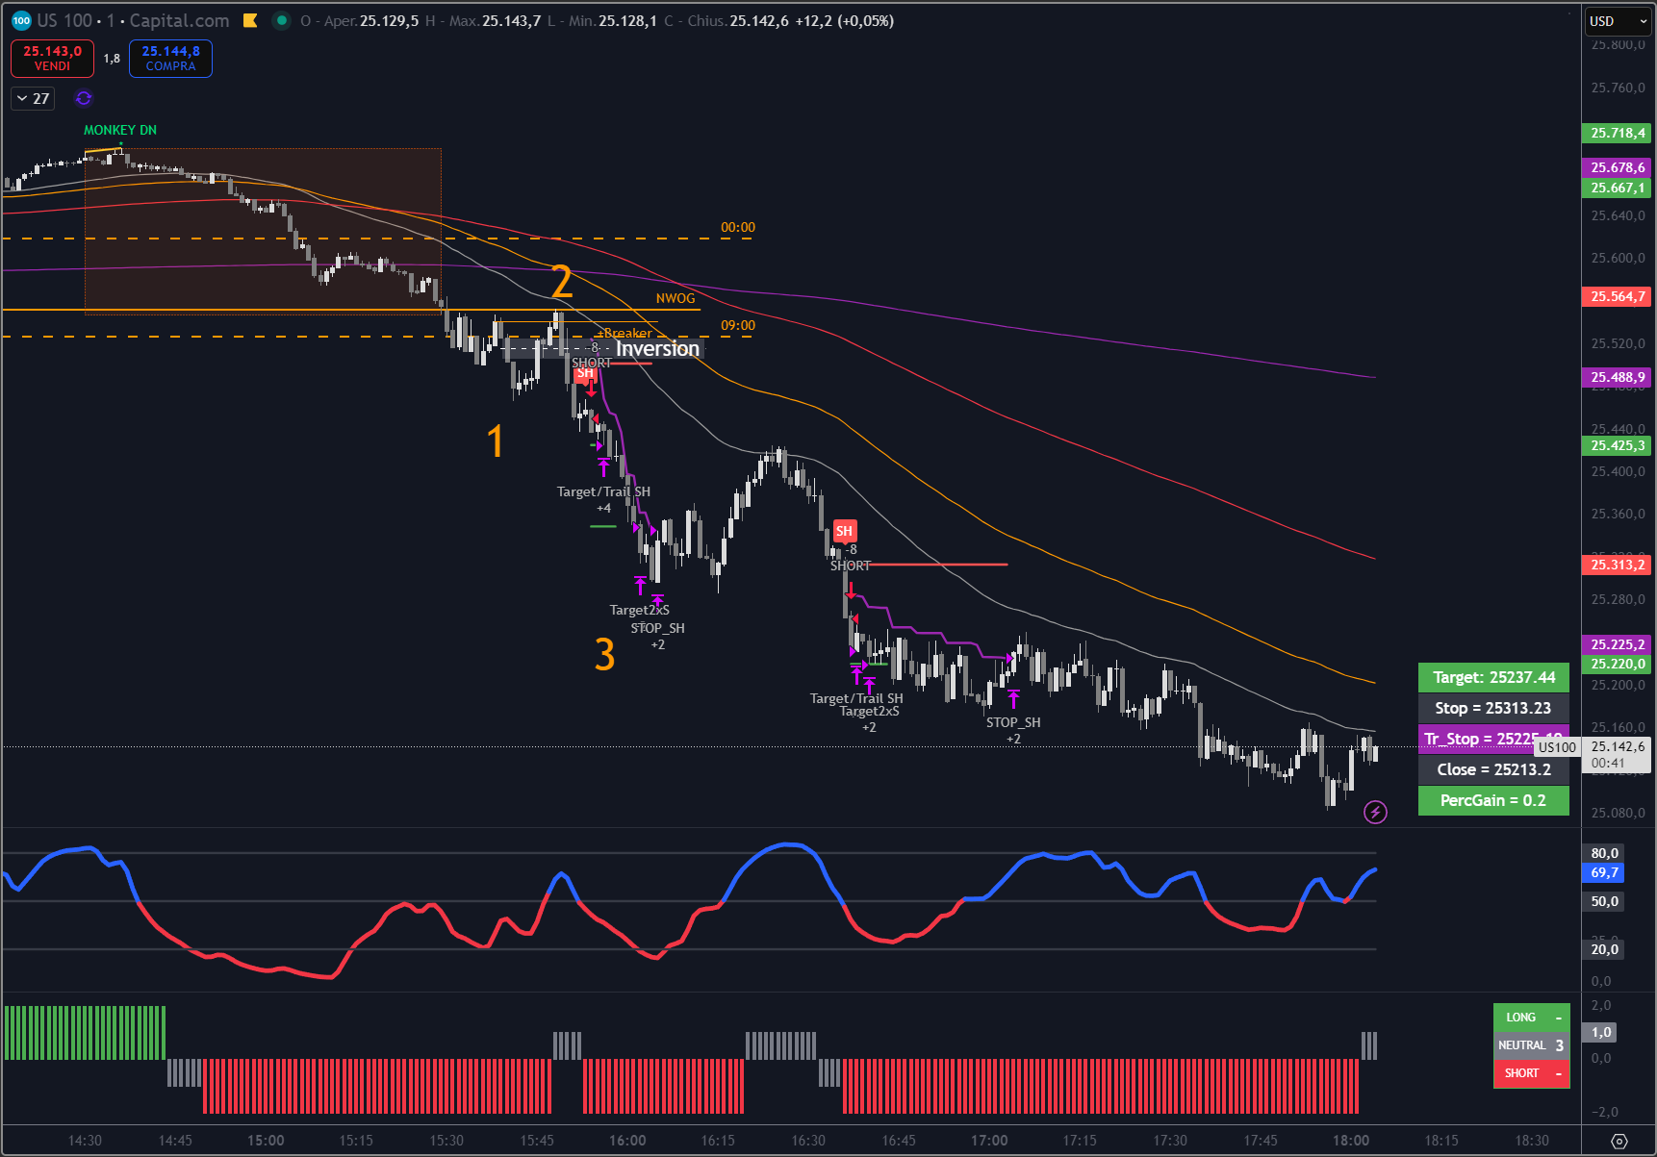
Task: Click the first red SH signal marker
Action: click(585, 373)
